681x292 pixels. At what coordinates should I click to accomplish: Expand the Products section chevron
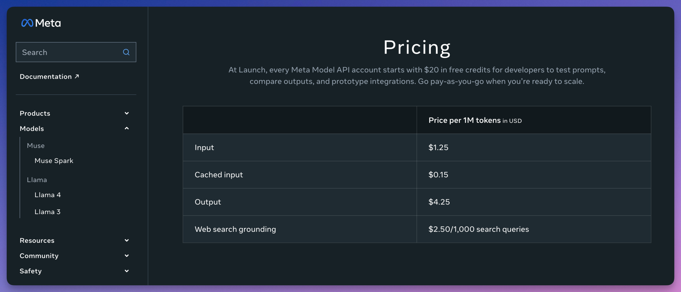point(127,113)
